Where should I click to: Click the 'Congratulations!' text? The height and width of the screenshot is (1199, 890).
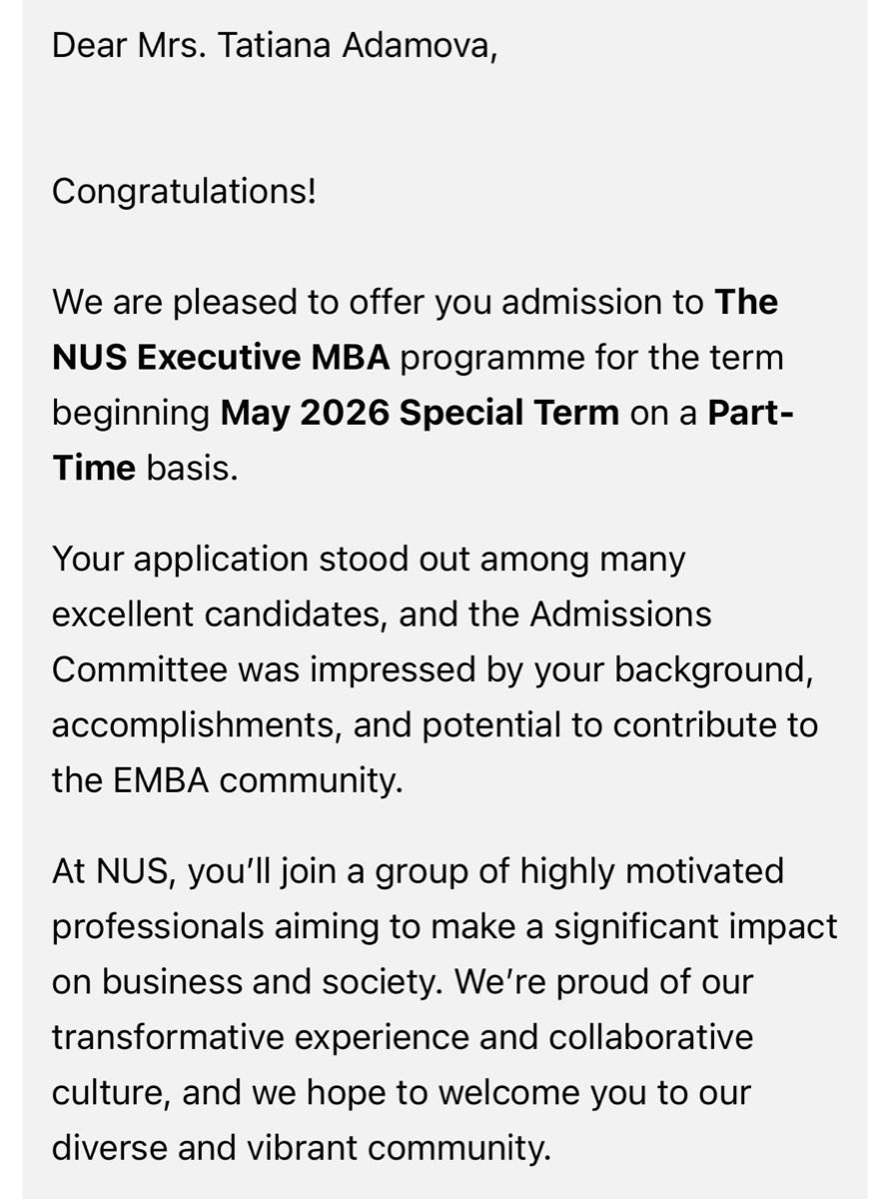click(184, 191)
